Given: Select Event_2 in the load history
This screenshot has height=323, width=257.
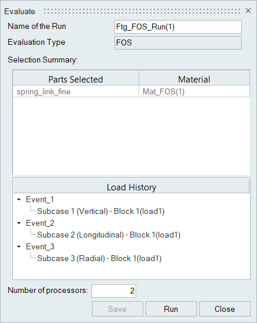Looking at the screenshot, I should click(x=40, y=223).
